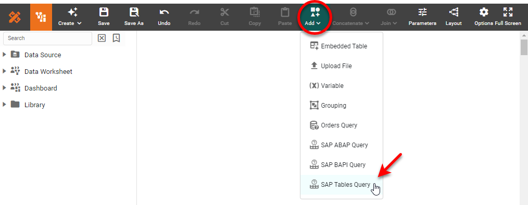Choose Variable from Add menu
Image resolution: width=528 pixels, height=205 pixels.
pos(342,86)
